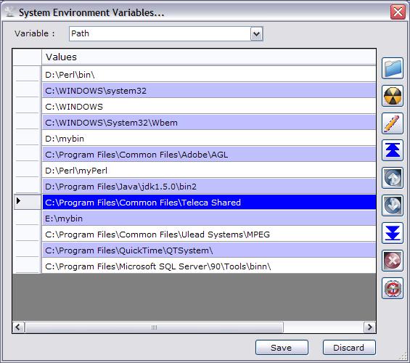Viewport: 410px width, 363px height.
Task: Save the environment variable changes
Action: click(x=282, y=348)
